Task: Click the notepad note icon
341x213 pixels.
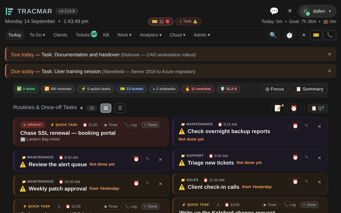Action: (x=278, y=108)
